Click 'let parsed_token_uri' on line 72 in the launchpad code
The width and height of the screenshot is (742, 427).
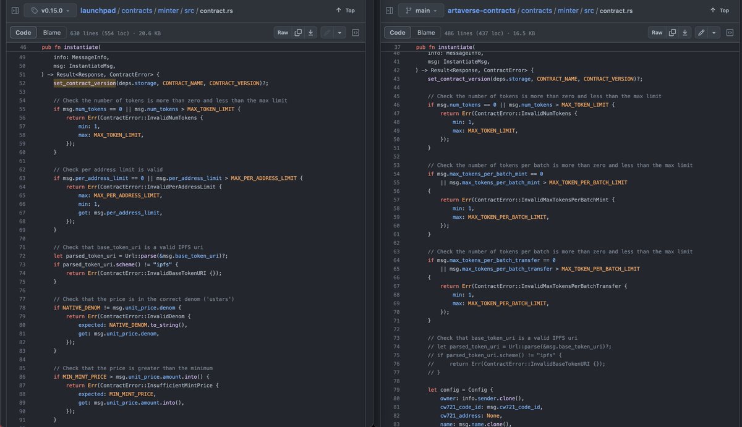coord(83,256)
